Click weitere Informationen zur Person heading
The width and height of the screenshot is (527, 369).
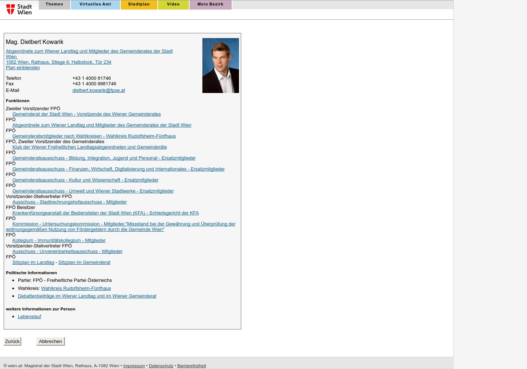[x=41, y=309]
